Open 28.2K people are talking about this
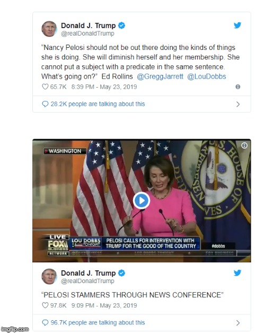The width and height of the screenshot is (265, 333). (98, 104)
